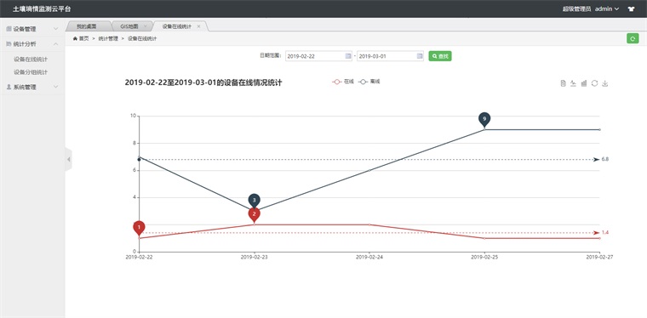Toggle 在线 series in chart legend
This screenshot has width=647, height=318.
click(343, 82)
